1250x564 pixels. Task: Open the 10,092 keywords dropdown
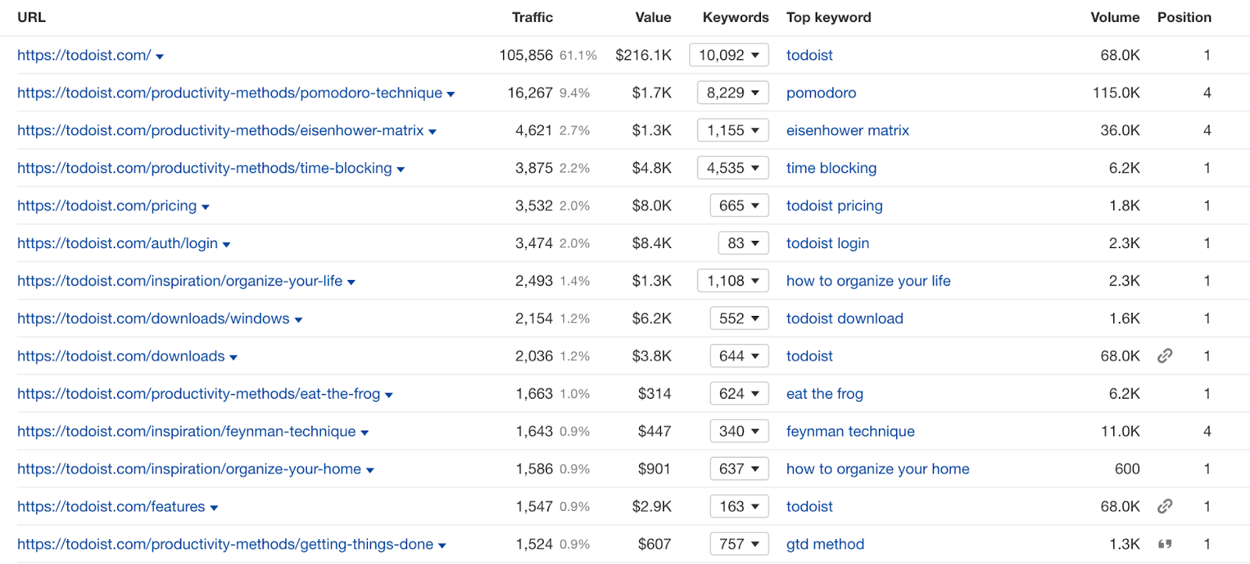(729, 55)
